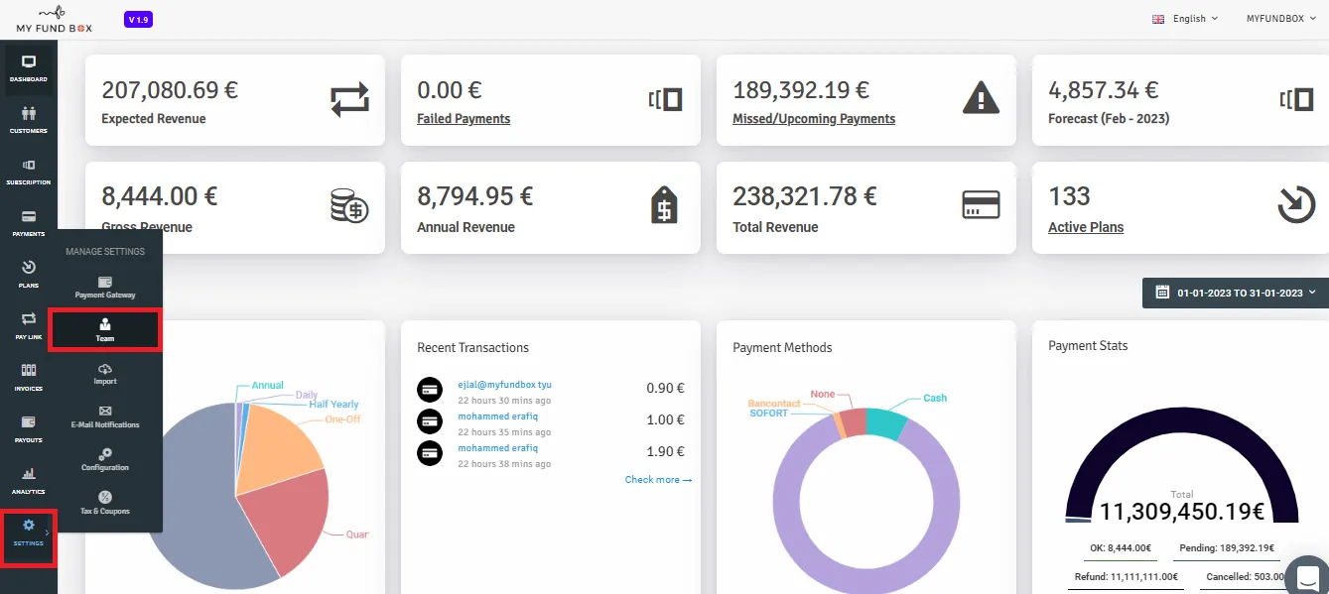Click the 1.90 € transaction amount
This screenshot has height=594, width=1329.
(666, 452)
